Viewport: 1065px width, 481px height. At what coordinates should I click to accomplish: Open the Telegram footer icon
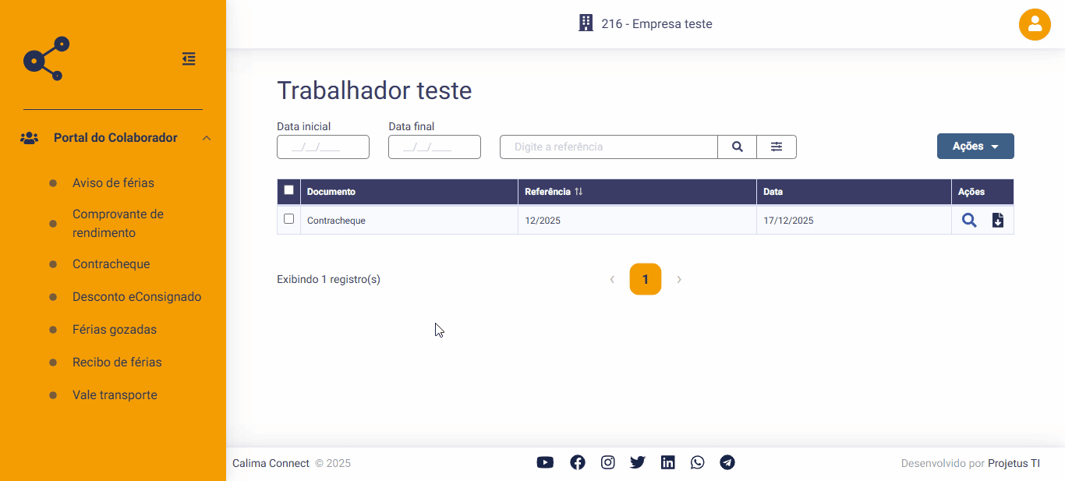[x=727, y=462]
